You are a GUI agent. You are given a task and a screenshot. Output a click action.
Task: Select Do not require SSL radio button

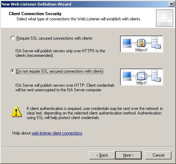[13, 71]
